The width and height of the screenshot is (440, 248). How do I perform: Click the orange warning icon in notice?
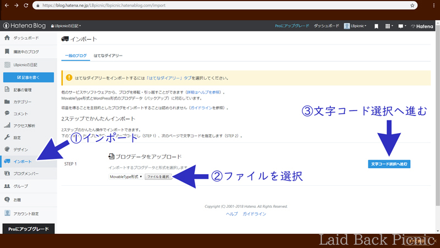pos(69,78)
